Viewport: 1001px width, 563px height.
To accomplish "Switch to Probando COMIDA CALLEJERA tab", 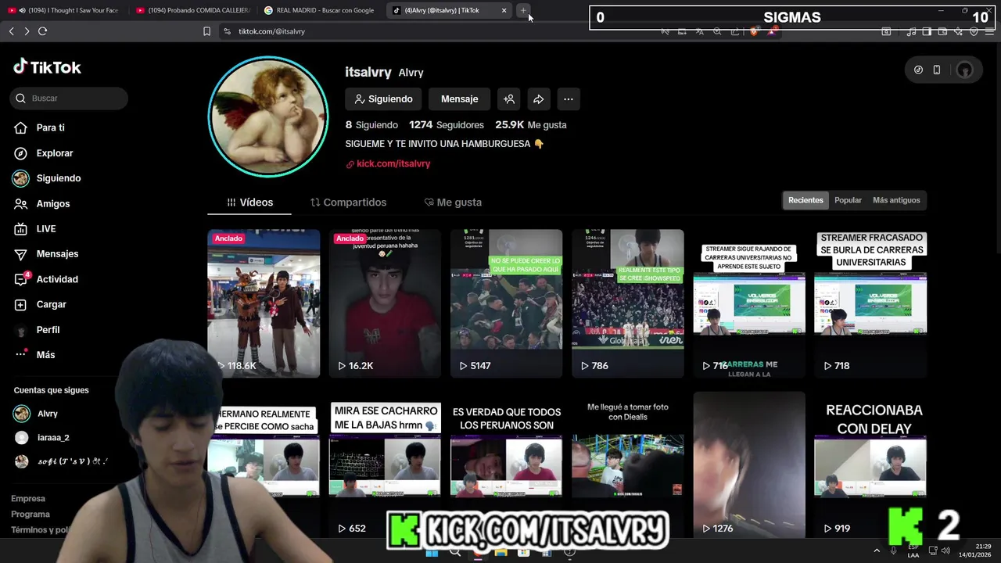I will coord(192,10).
